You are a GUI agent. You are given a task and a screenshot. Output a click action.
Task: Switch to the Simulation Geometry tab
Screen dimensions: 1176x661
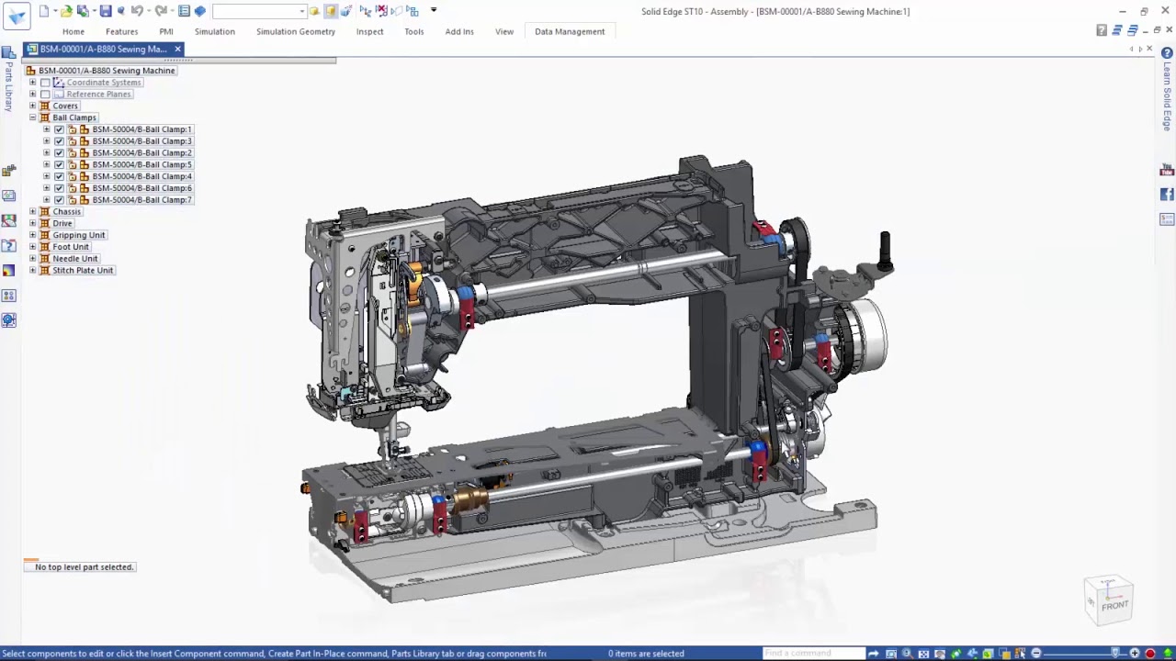(296, 31)
